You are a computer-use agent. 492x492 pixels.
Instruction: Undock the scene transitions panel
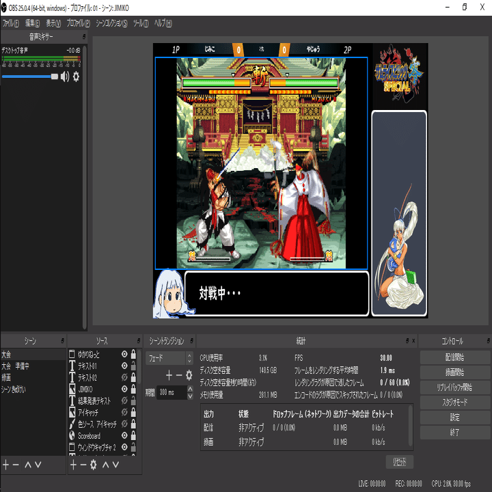click(x=192, y=340)
